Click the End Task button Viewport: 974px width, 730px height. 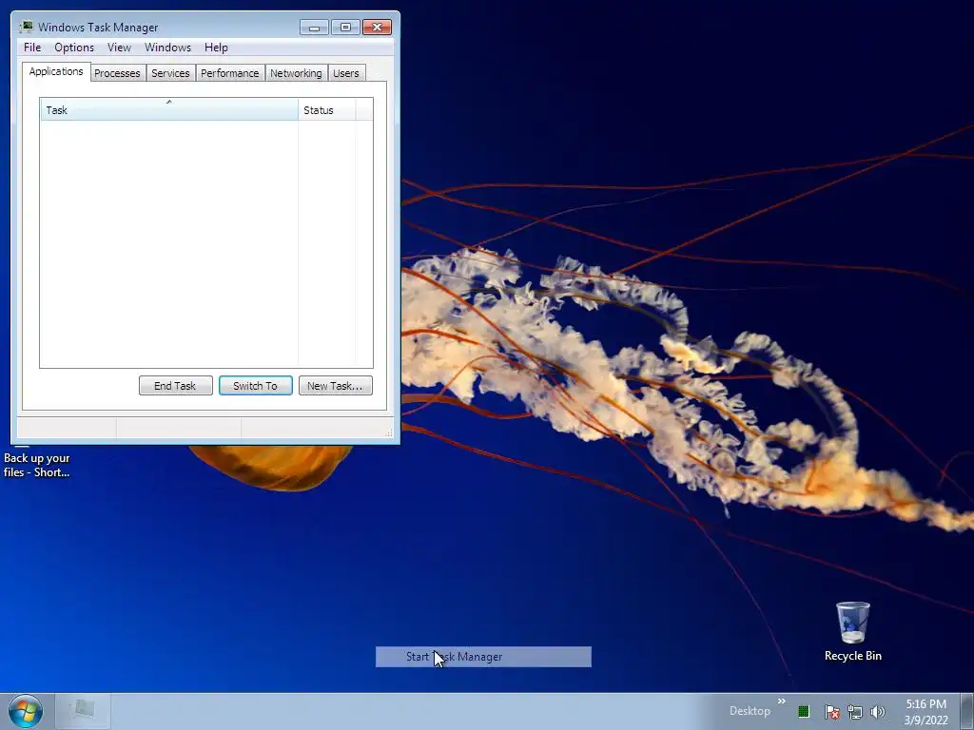[x=175, y=386]
